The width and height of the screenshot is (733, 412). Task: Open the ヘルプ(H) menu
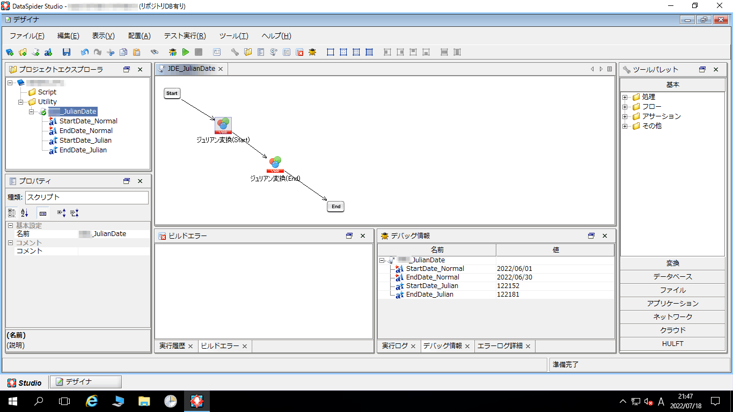(276, 36)
